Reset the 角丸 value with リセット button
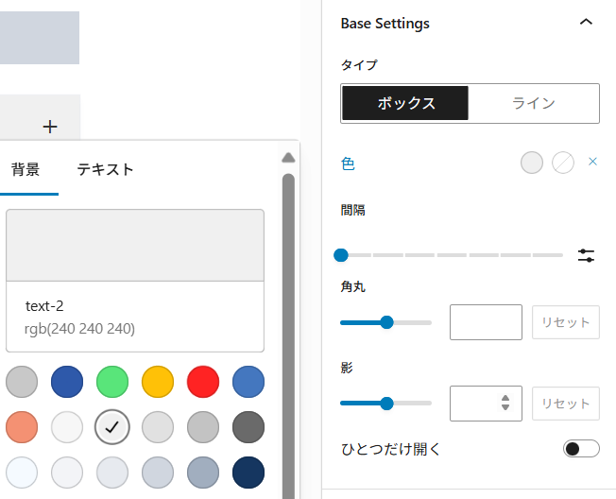This screenshot has height=499, width=616. (565, 322)
